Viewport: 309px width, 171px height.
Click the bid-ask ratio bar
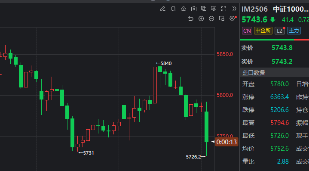274,40
